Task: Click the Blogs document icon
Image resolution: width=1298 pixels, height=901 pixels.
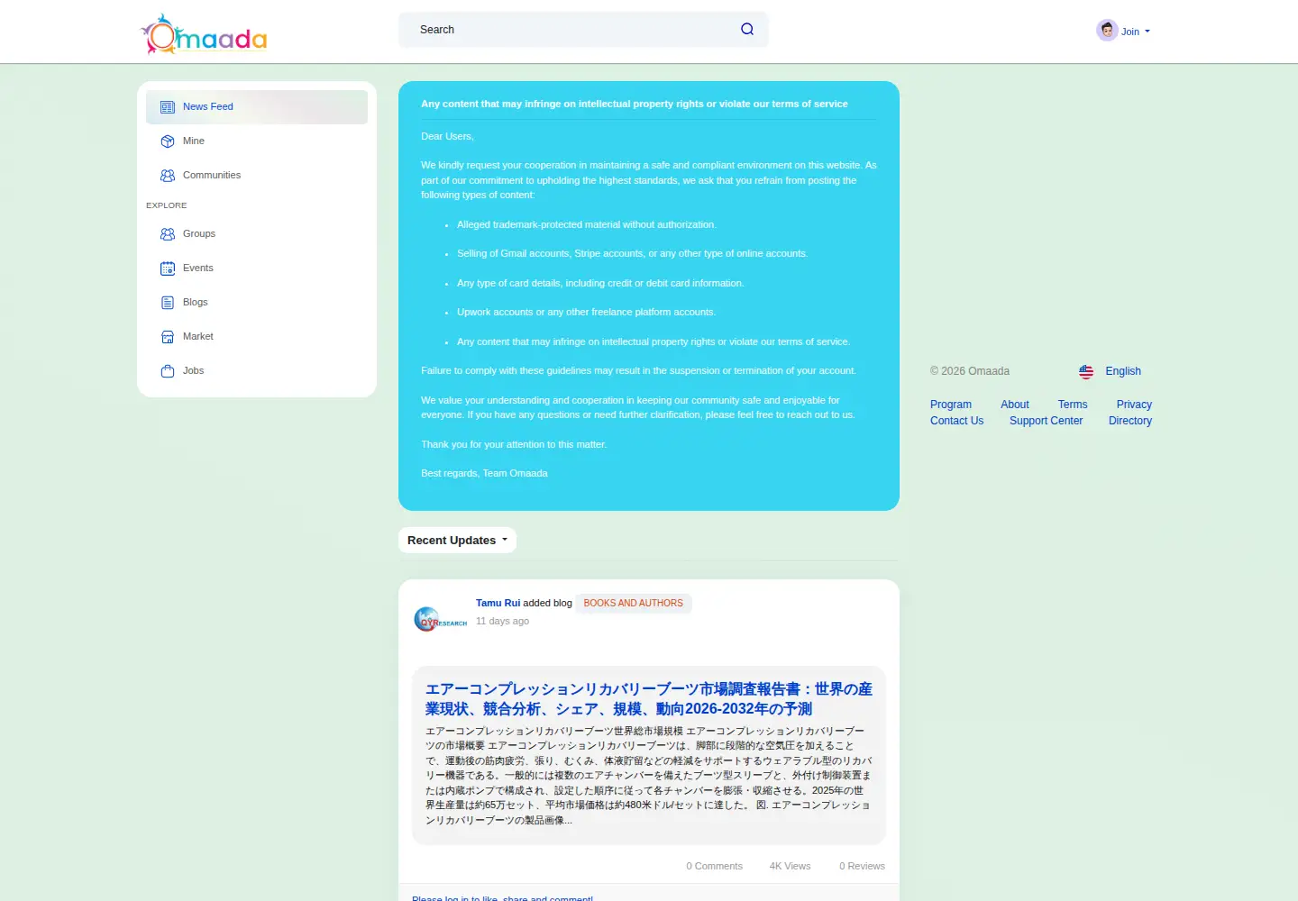Action: tap(168, 303)
